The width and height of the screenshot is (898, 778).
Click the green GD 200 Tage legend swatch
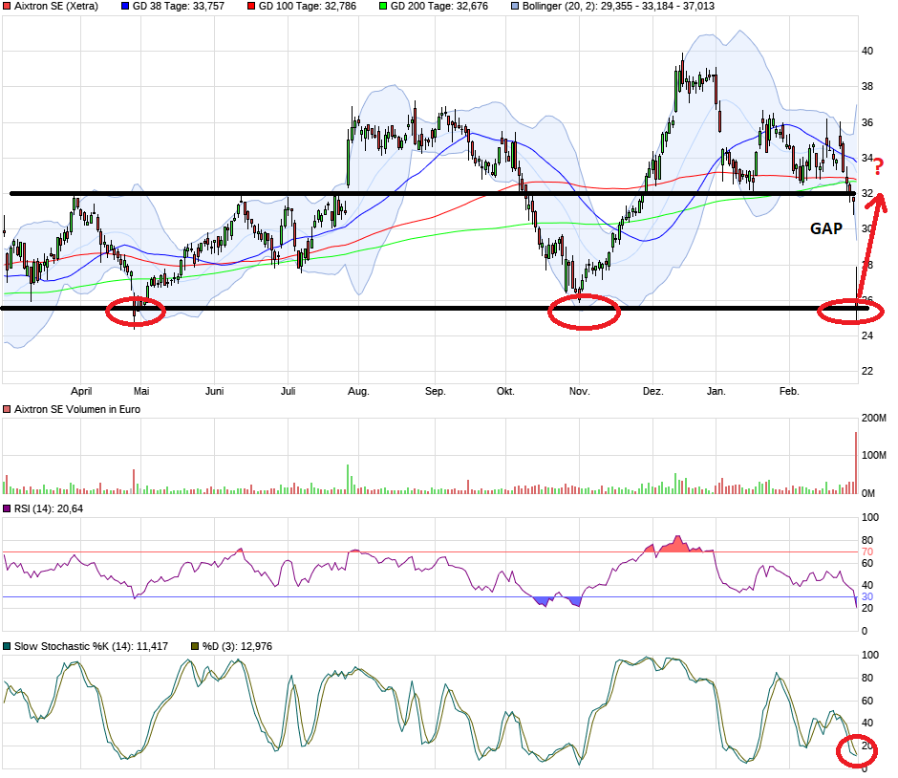click(x=383, y=7)
